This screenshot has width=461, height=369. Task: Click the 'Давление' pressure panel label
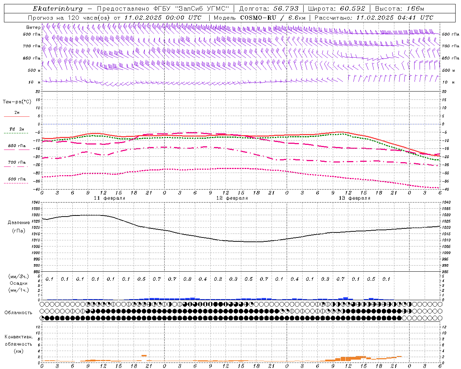point(19,223)
